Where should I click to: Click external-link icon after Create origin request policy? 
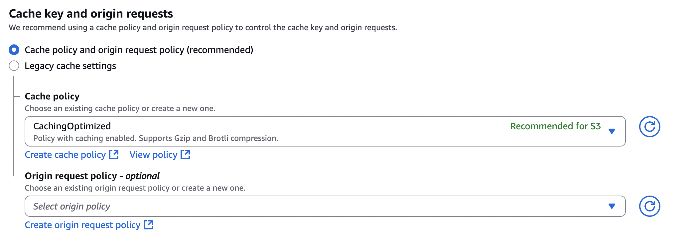point(148,225)
